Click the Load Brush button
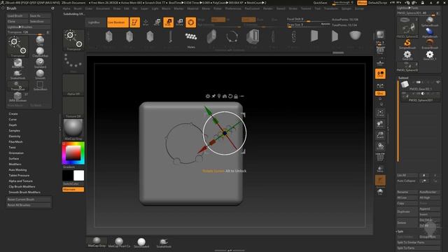 (17, 15)
